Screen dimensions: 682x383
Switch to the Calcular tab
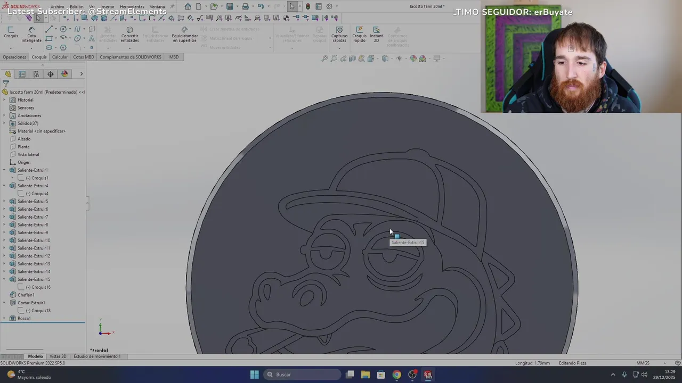coord(60,57)
